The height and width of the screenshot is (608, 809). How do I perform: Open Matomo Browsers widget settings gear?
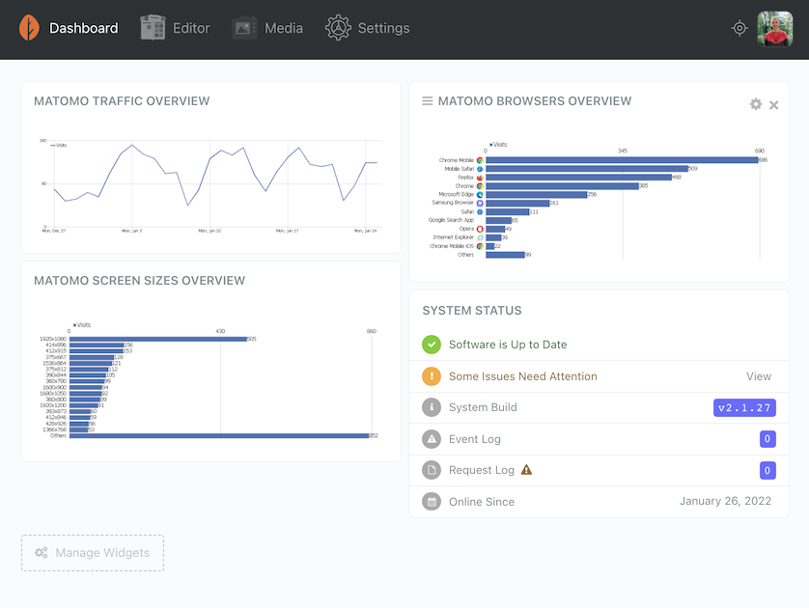[756, 104]
